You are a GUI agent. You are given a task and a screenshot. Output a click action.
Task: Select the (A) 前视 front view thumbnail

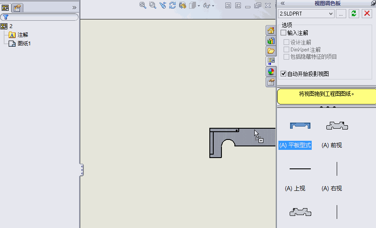(x=337, y=126)
